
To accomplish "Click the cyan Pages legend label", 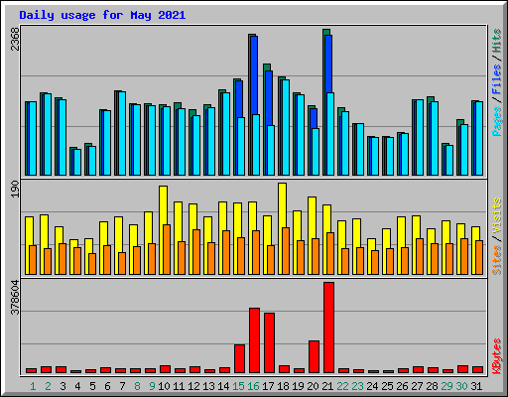I will [496, 121].
